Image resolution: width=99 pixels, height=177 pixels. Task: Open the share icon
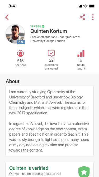[82, 17]
